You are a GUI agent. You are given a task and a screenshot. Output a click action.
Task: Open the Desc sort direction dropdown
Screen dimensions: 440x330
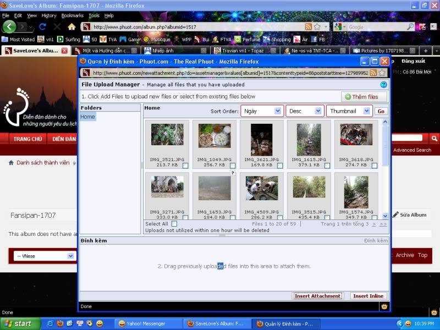pyautogui.click(x=305, y=111)
